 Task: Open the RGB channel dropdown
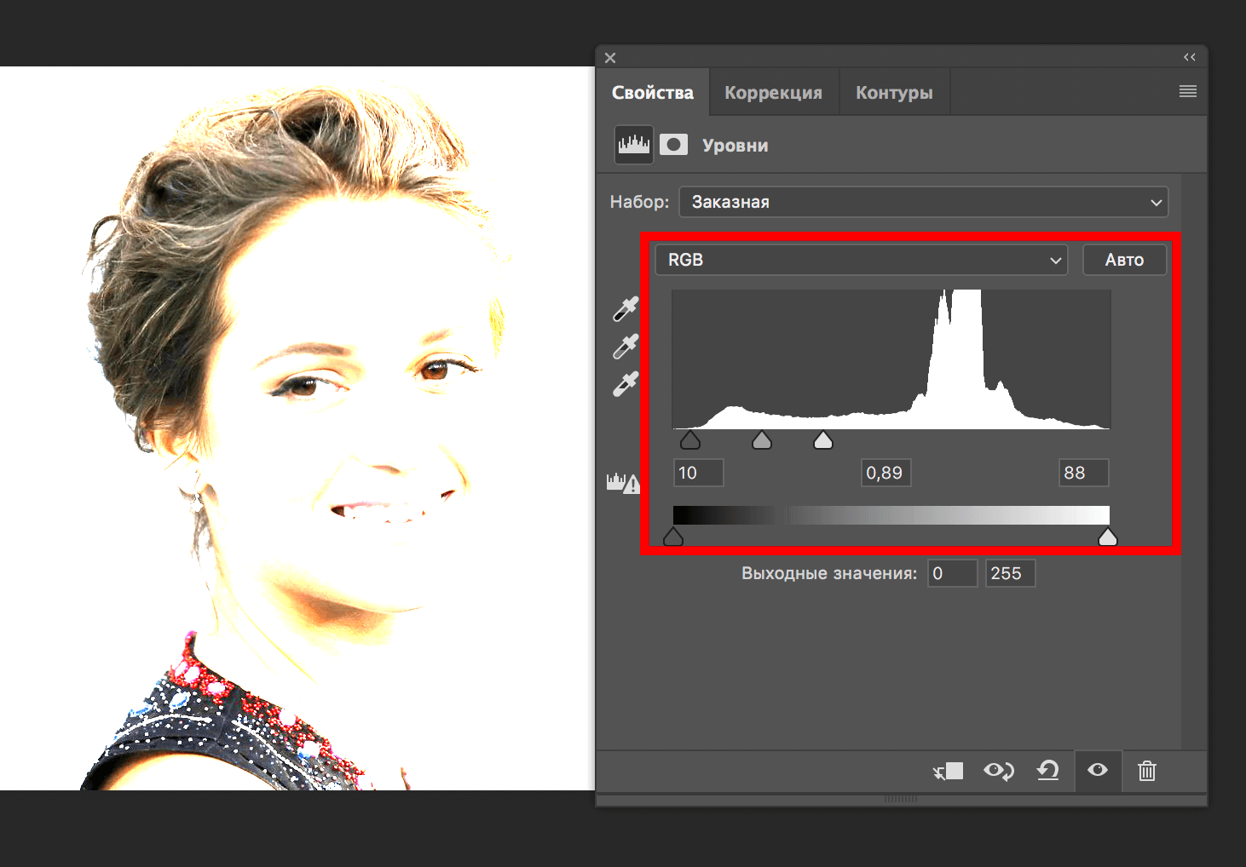point(861,260)
